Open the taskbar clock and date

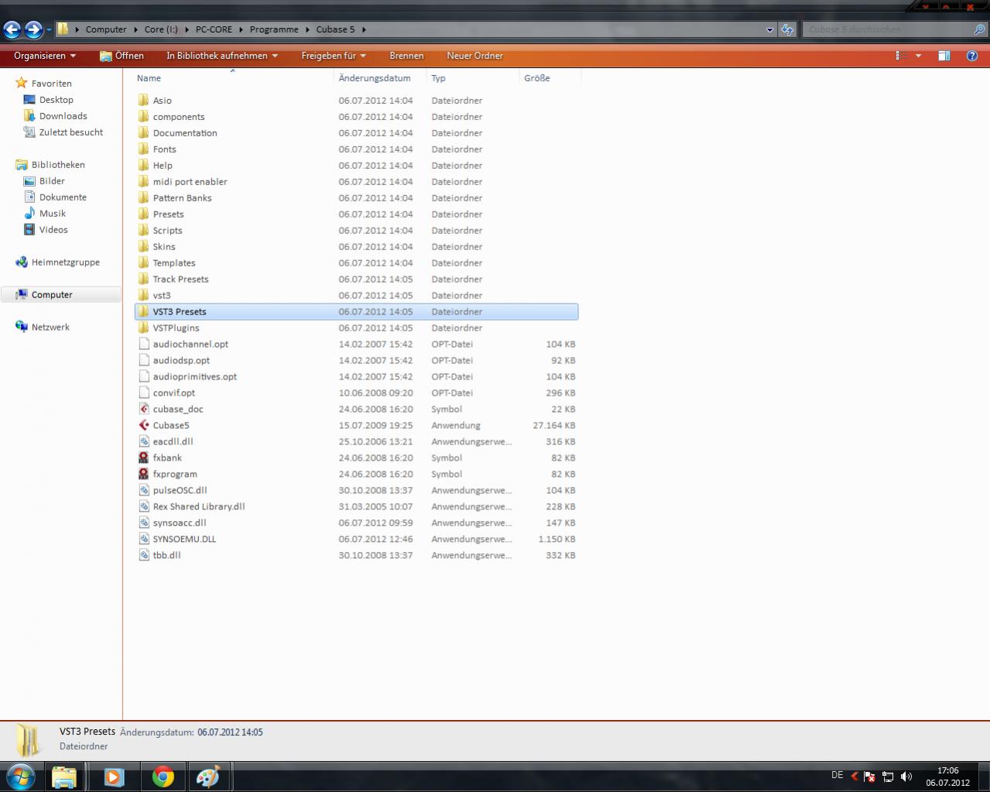(x=947, y=777)
